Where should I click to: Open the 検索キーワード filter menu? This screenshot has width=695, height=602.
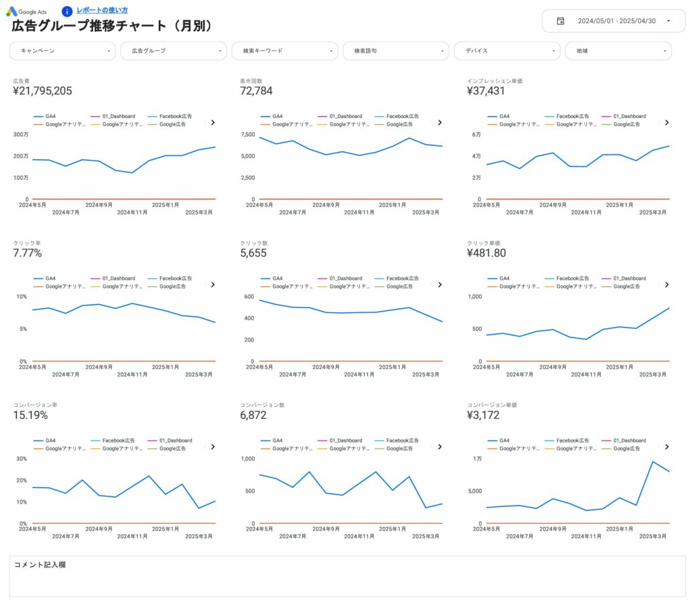pyautogui.click(x=285, y=51)
